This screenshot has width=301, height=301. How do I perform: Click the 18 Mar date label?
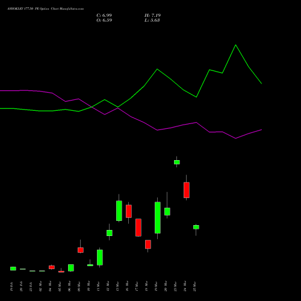point(146,287)
